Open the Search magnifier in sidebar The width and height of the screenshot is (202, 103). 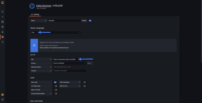(x=2, y=12)
